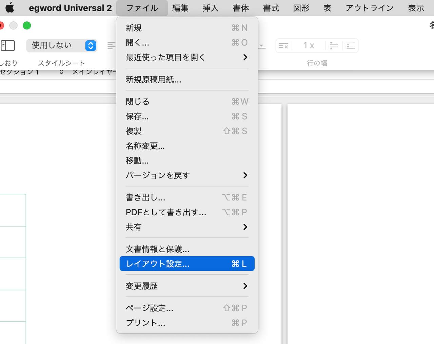This screenshot has width=434, height=344.
Task: Select 移動… menu item
Action: coord(187,160)
